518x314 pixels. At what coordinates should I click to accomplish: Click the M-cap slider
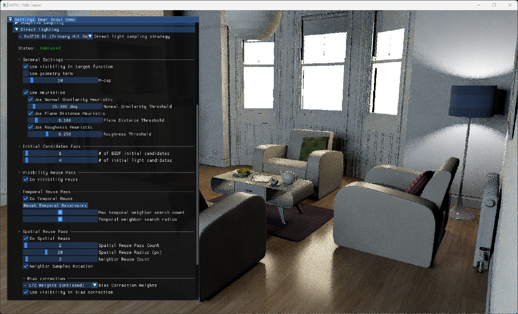tap(60, 80)
